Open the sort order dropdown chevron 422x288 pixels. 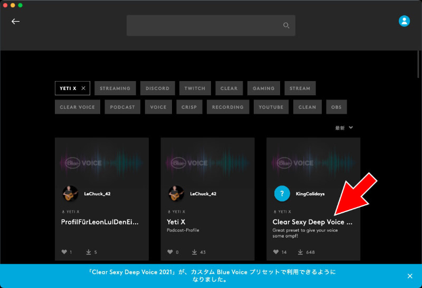click(x=351, y=127)
